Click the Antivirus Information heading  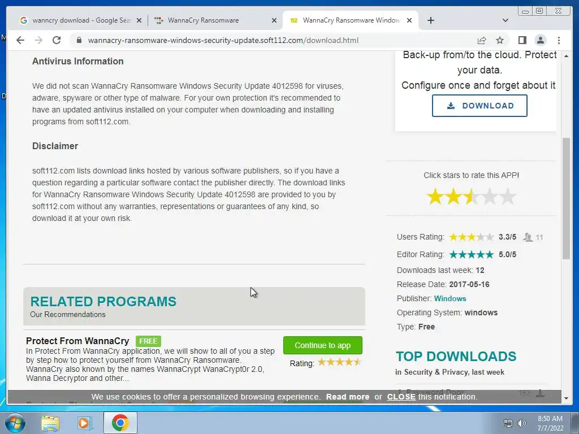pyautogui.click(x=78, y=61)
